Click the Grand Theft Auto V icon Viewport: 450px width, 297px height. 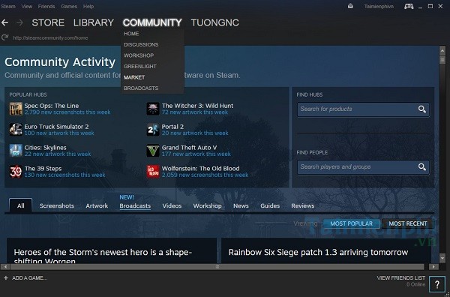[x=153, y=151]
